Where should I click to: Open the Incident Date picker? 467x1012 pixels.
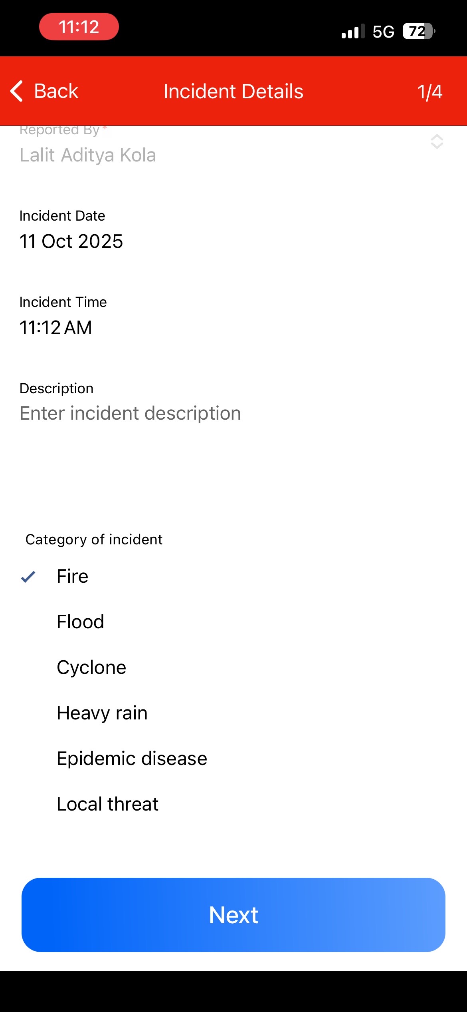click(x=71, y=241)
